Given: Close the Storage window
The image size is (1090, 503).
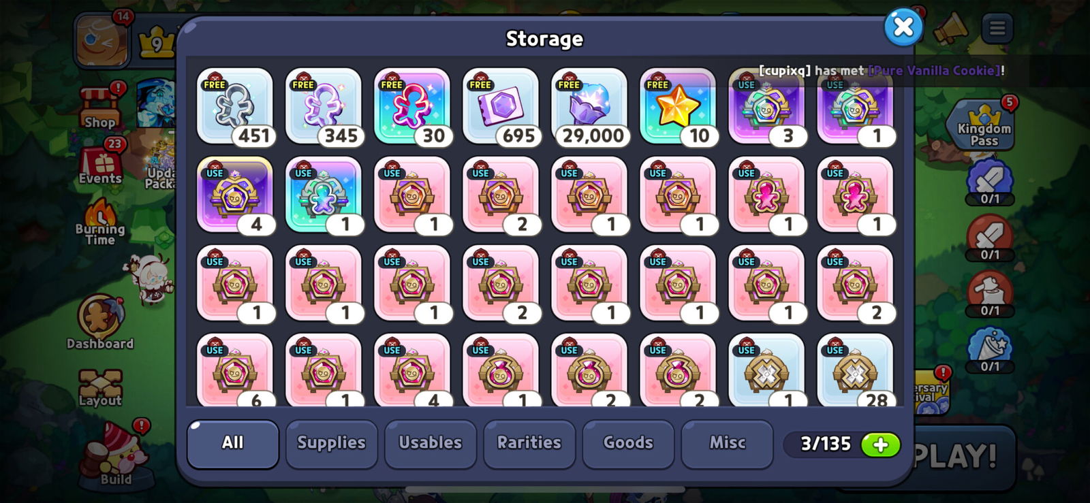Looking at the screenshot, I should [903, 27].
